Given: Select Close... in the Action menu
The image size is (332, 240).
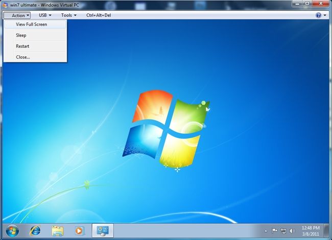Looking at the screenshot, I should [x=35, y=57].
